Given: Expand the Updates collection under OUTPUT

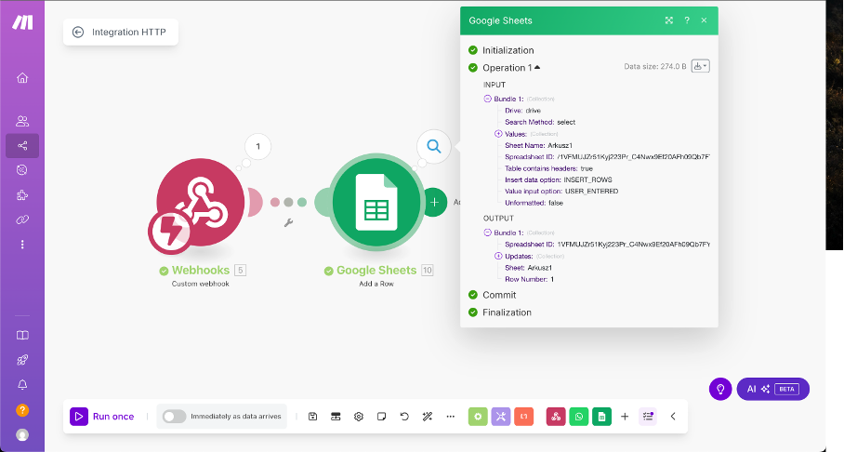Looking at the screenshot, I should pyautogui.click(x=498, y=256).
